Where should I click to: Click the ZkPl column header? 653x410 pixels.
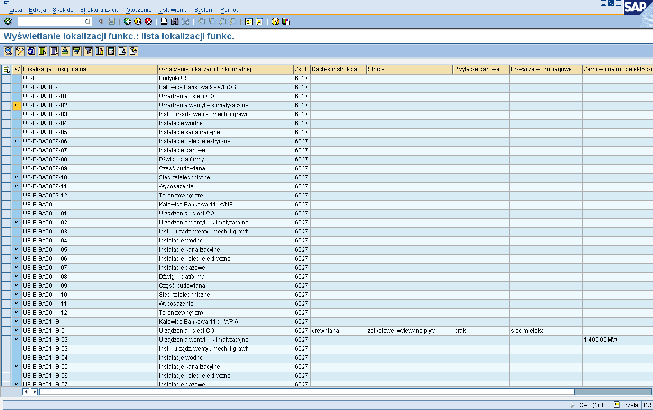pyautogui.click(x=302, y=69)
